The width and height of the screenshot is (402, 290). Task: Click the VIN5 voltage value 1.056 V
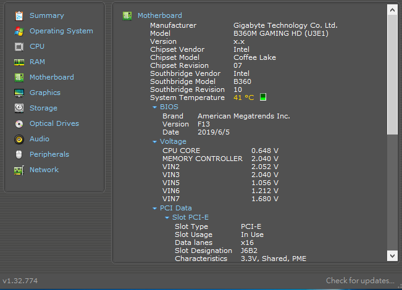coord(265,183)
